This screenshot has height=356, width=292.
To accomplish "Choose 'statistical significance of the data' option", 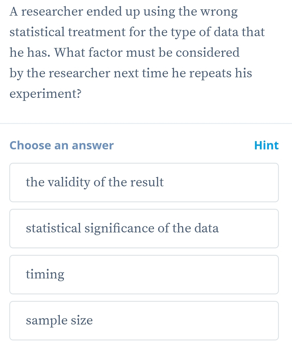I will (x=144, y=229).
